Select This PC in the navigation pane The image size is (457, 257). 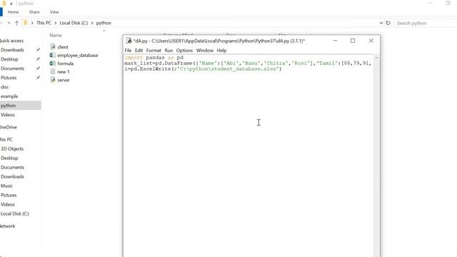coord(6,139)
